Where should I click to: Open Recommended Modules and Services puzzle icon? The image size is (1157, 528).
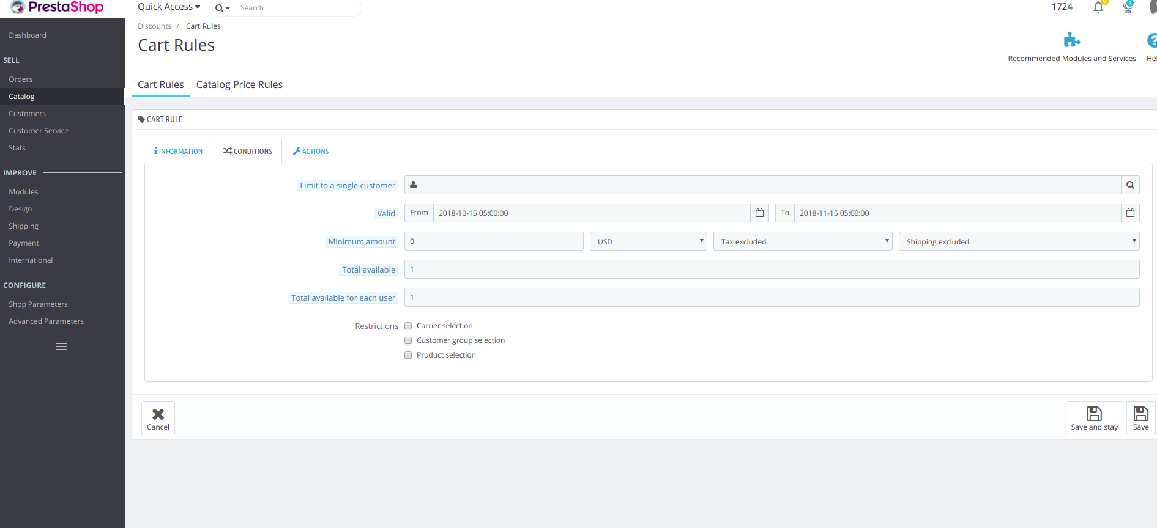[x=1071, y=40]
